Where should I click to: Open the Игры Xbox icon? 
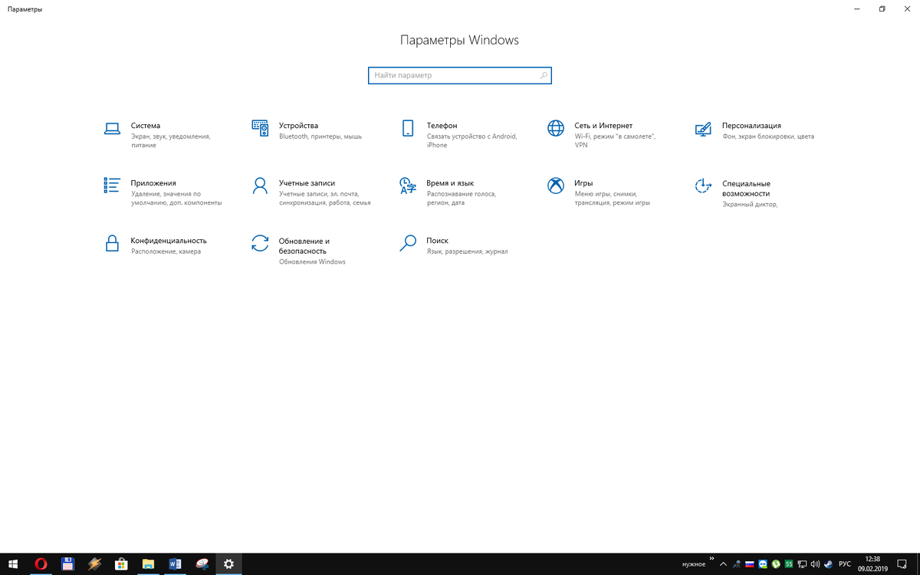(556, 186)
